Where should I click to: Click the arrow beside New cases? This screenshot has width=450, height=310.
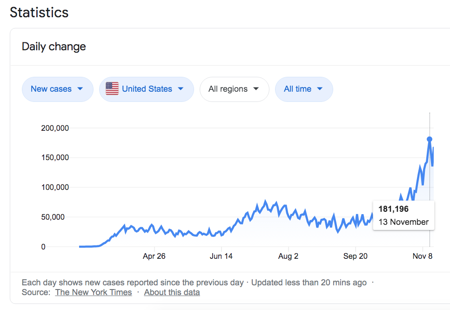(80, 89)
